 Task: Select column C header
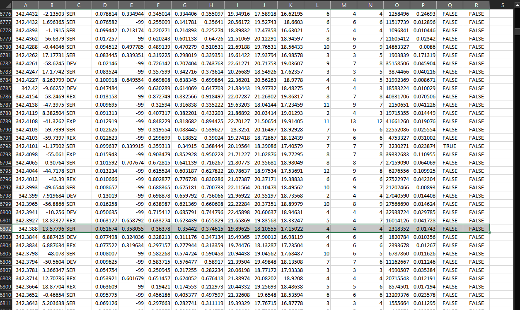pos(78,5)
